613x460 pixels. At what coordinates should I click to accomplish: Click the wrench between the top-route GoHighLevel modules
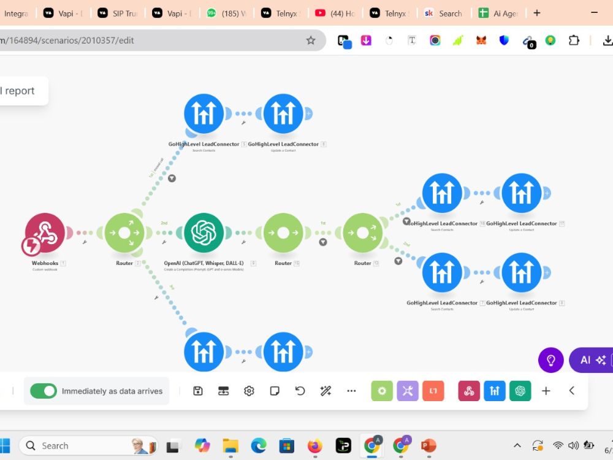[x=243, y=123]
